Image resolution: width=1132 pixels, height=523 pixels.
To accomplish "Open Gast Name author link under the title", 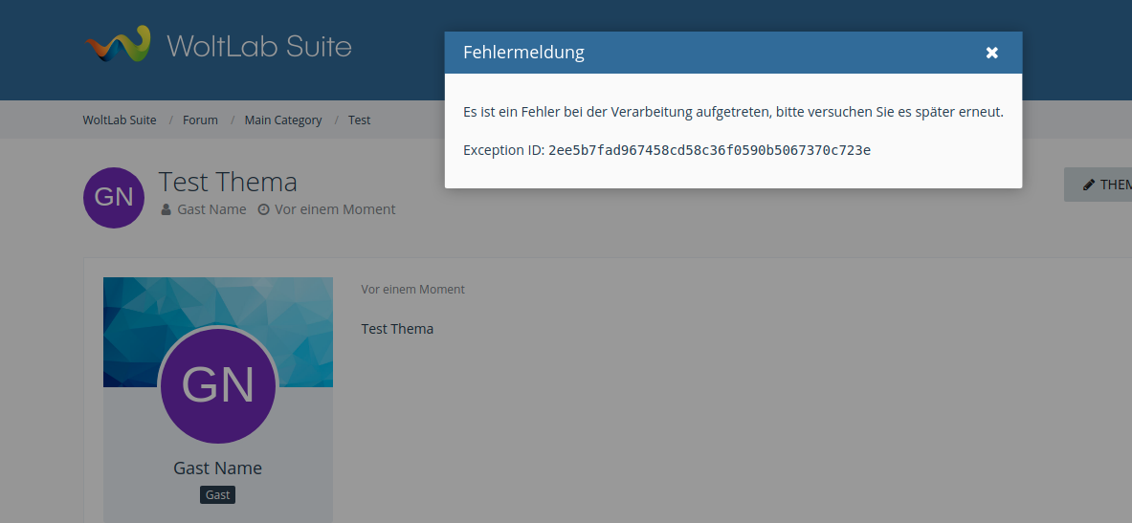I will click(211, 209).
